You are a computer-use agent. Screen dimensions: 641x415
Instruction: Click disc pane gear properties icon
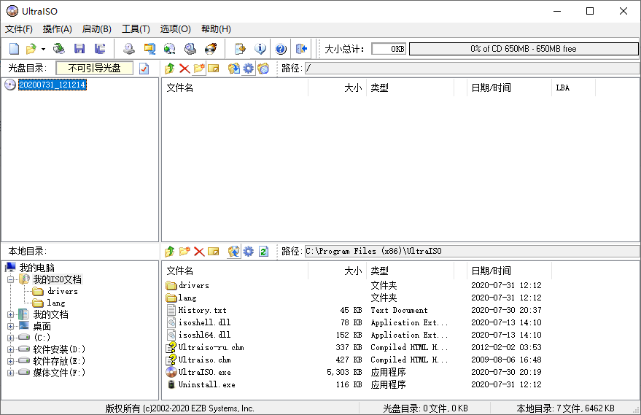tap(249, 69)
